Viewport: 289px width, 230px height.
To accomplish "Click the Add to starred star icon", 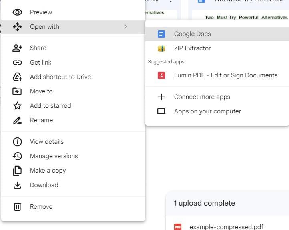I will coord(17,106).
